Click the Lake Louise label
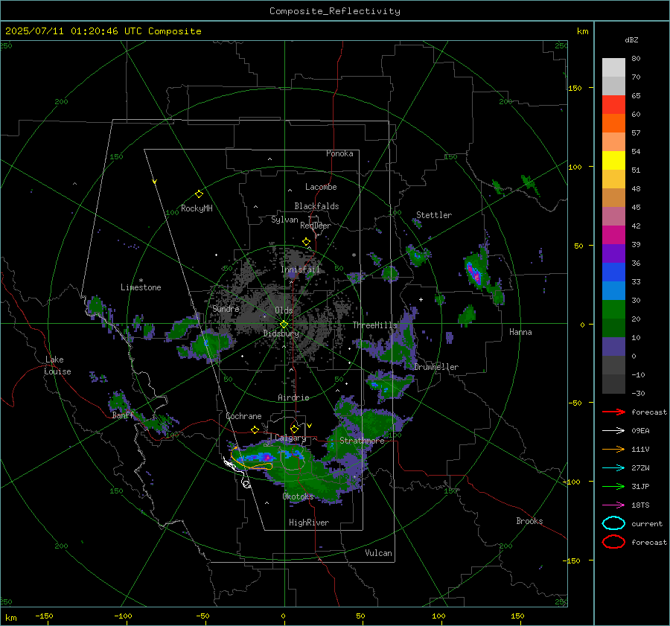This screenshot has width=670, height=626. 57,365
